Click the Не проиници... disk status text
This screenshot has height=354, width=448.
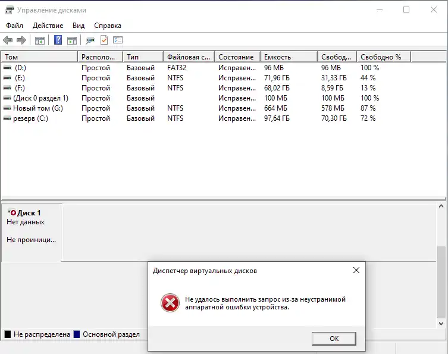(31, 240)
